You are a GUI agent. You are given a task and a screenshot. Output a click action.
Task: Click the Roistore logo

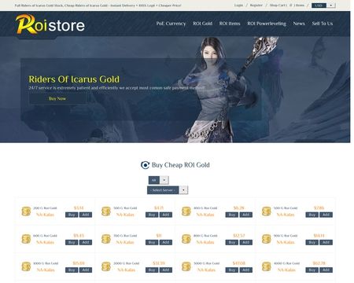coord(50,24)
